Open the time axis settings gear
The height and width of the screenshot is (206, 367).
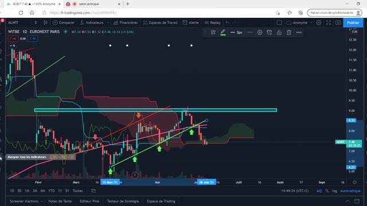click(x=354, y=182)
